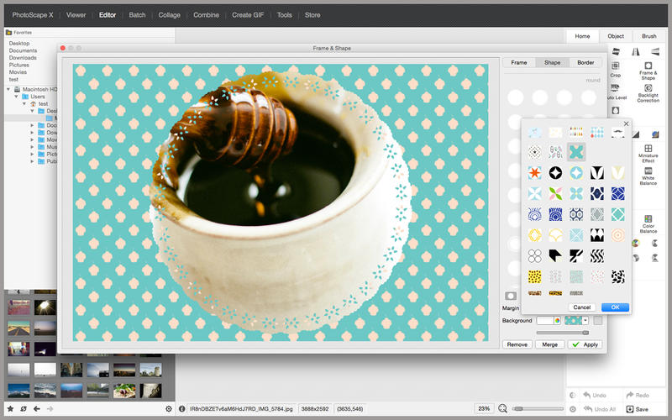Choose the Backlight Correction icon
The width and height of the screenshot is (672, 420).
pos(648,88)
